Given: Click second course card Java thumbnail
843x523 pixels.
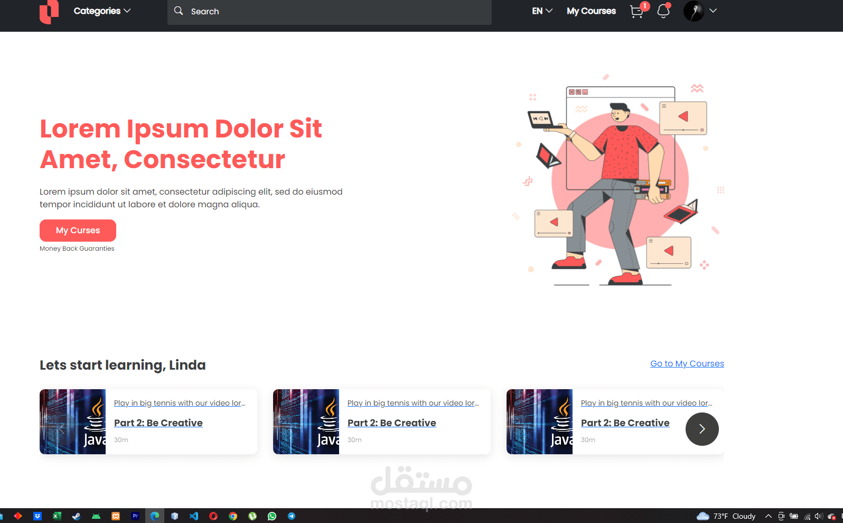Looking at the screenshot, I should tap(306, 422).
